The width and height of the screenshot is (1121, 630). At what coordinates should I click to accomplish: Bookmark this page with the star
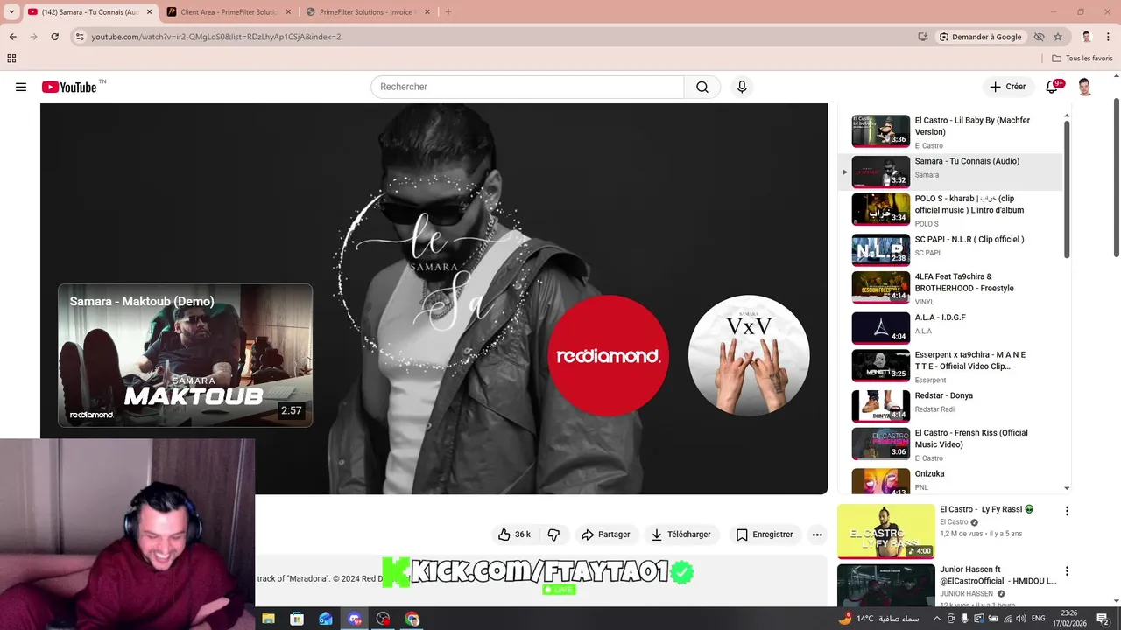point(1058,37)
